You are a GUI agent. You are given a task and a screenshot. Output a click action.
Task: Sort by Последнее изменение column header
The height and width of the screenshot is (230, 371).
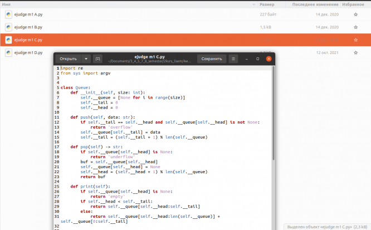point(311,4)
